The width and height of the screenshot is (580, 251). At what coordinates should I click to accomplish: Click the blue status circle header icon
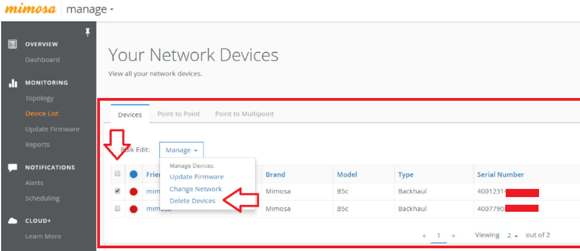[x=134, y=175]
